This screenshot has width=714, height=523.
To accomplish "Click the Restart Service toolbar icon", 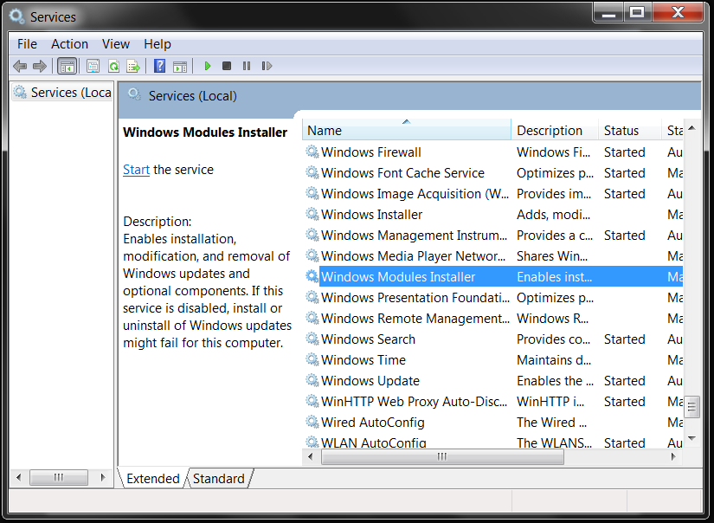I will pyautogui.click(x=267, y=66).
